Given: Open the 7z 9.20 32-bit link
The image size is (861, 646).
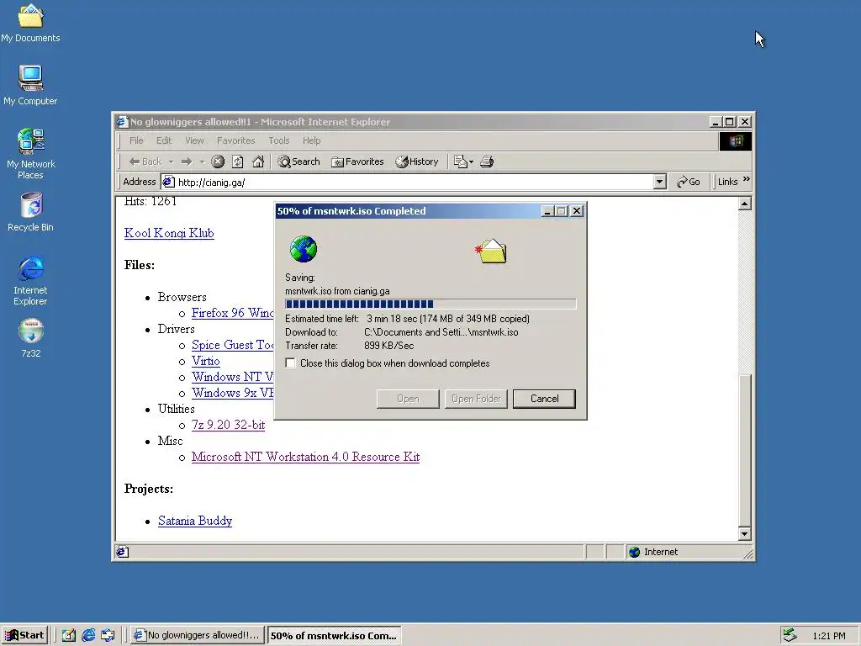Looking at the screenshot, I should pyautogui.click(x=229, y=425).
